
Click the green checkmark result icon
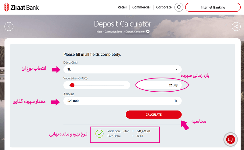[x=99, y=134]
